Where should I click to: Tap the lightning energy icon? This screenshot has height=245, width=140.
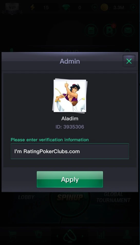[x=32, y=7]
